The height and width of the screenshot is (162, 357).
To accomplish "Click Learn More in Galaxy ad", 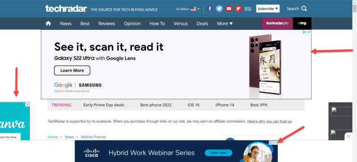I will pos(72,70).
